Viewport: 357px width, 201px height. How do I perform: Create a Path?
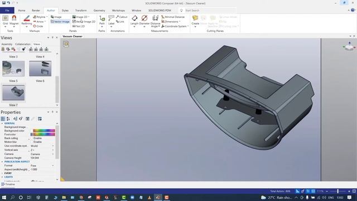(x=102, y=20)
